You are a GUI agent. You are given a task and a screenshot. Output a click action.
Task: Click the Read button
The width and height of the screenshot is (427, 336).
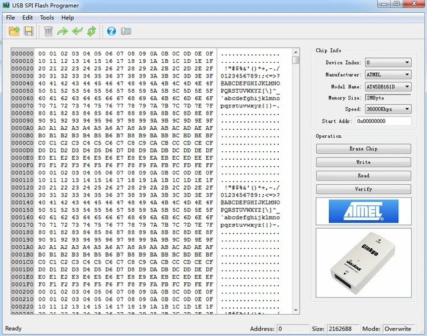click(364, 176)
